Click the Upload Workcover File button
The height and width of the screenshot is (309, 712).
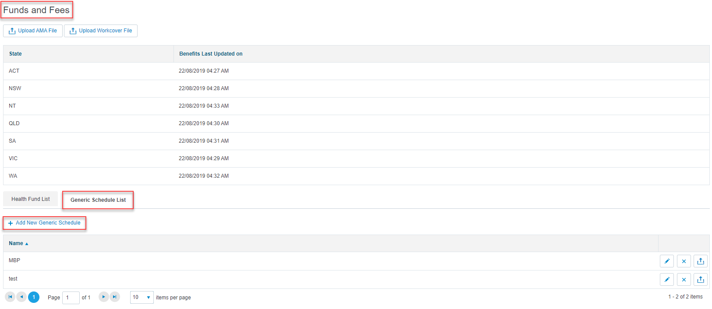tap(101, 31)
